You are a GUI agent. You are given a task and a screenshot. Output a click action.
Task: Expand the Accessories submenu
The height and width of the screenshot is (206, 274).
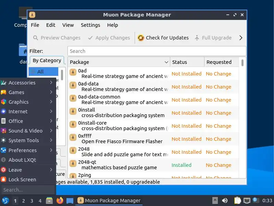pos(28,83)
